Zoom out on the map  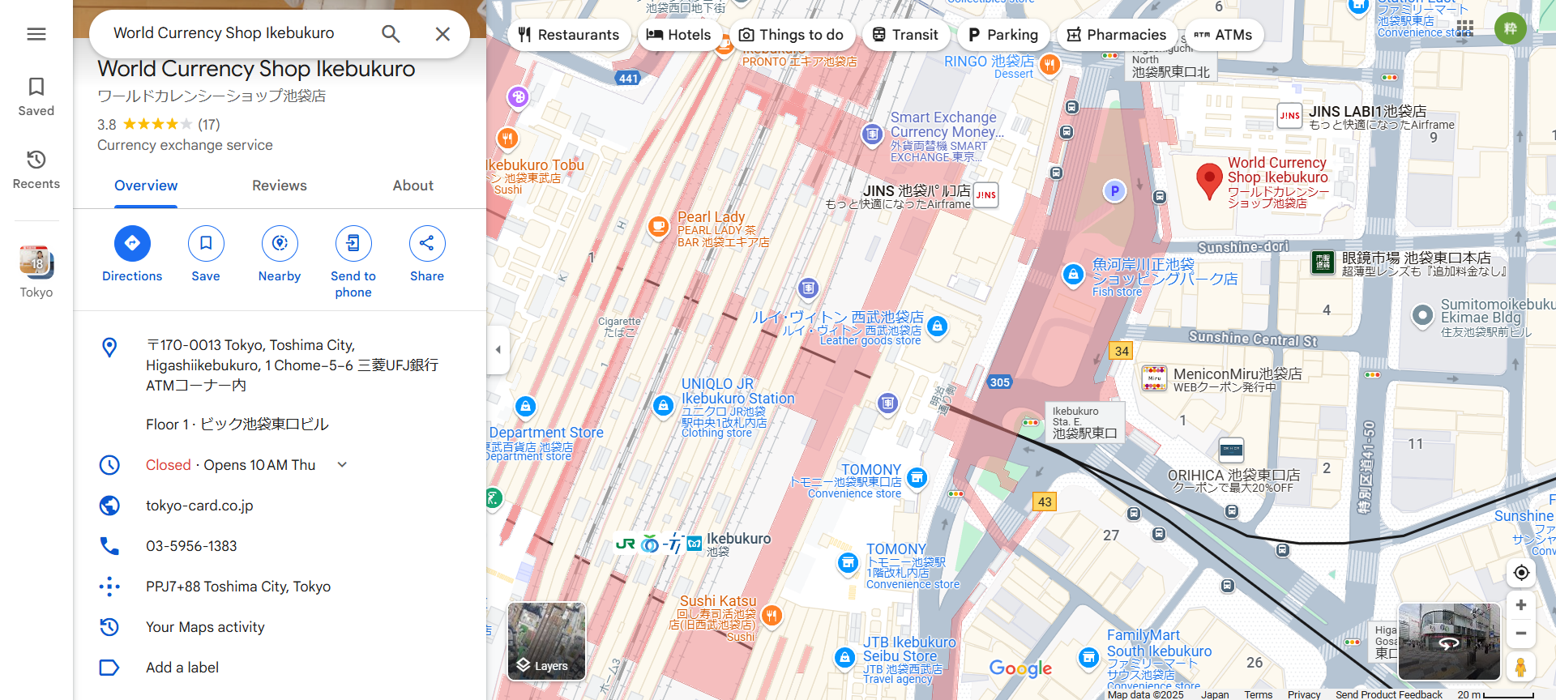[1521, 634]
